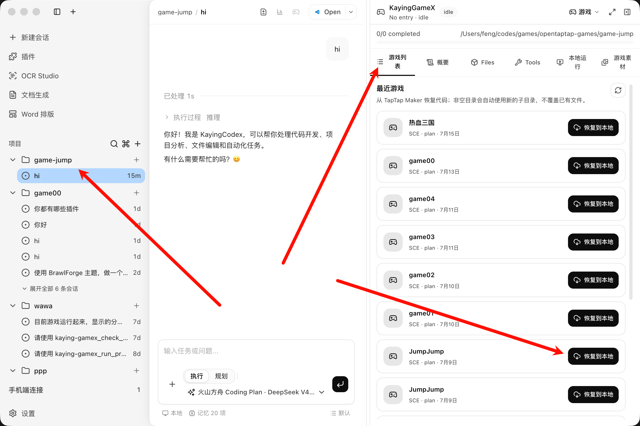Open 手机端连接 mobile connection
This screenshot has width=640, height=426.
pos(75,390)
